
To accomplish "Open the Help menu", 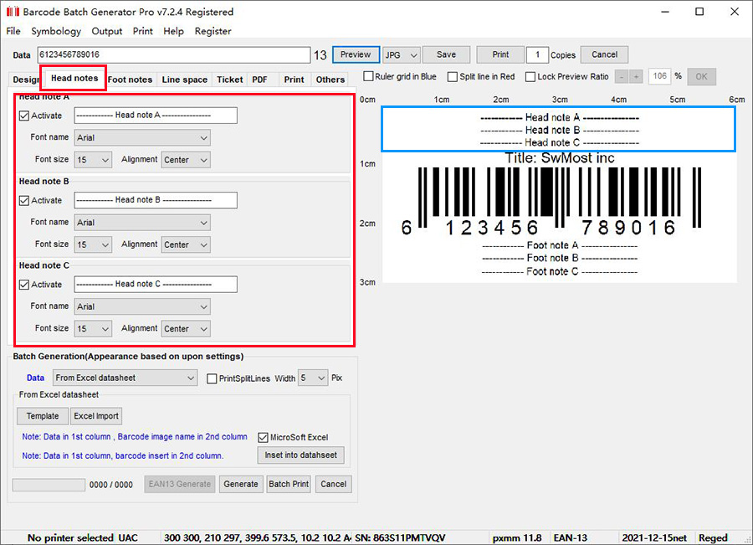I will tap(173, 31).
